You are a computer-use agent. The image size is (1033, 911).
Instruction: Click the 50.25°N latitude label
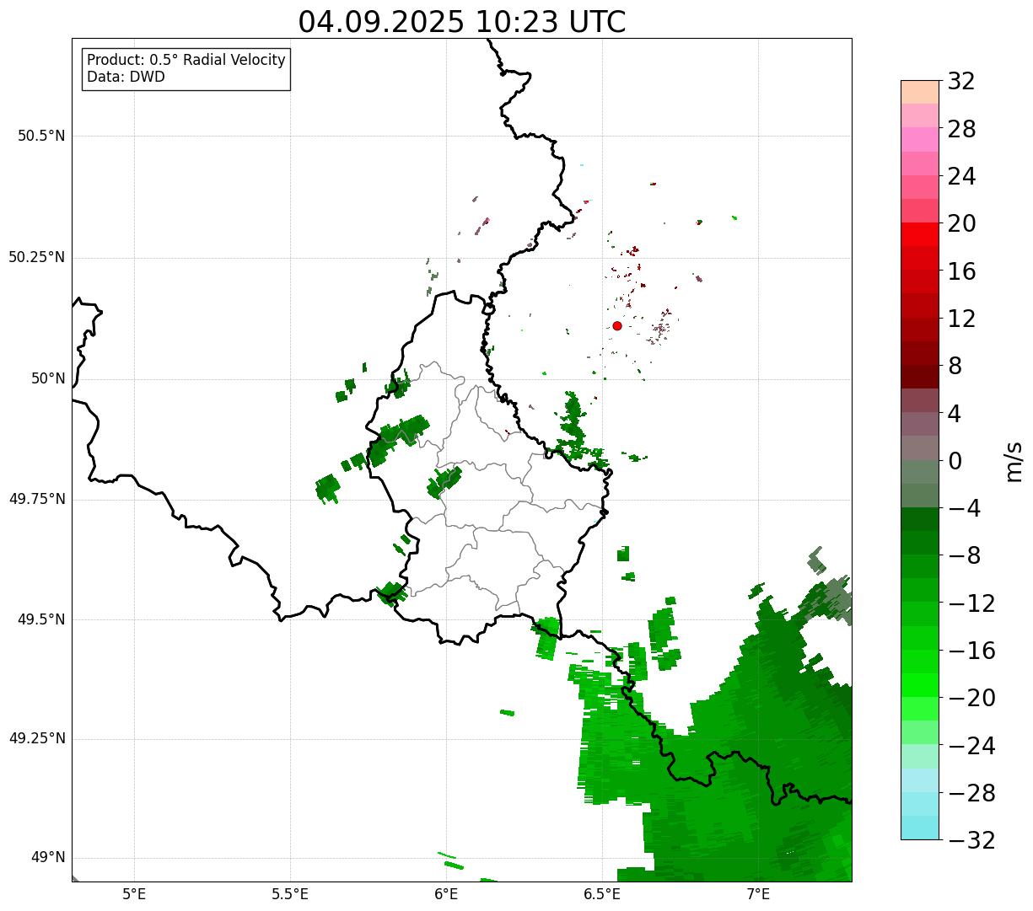(36, 257)
